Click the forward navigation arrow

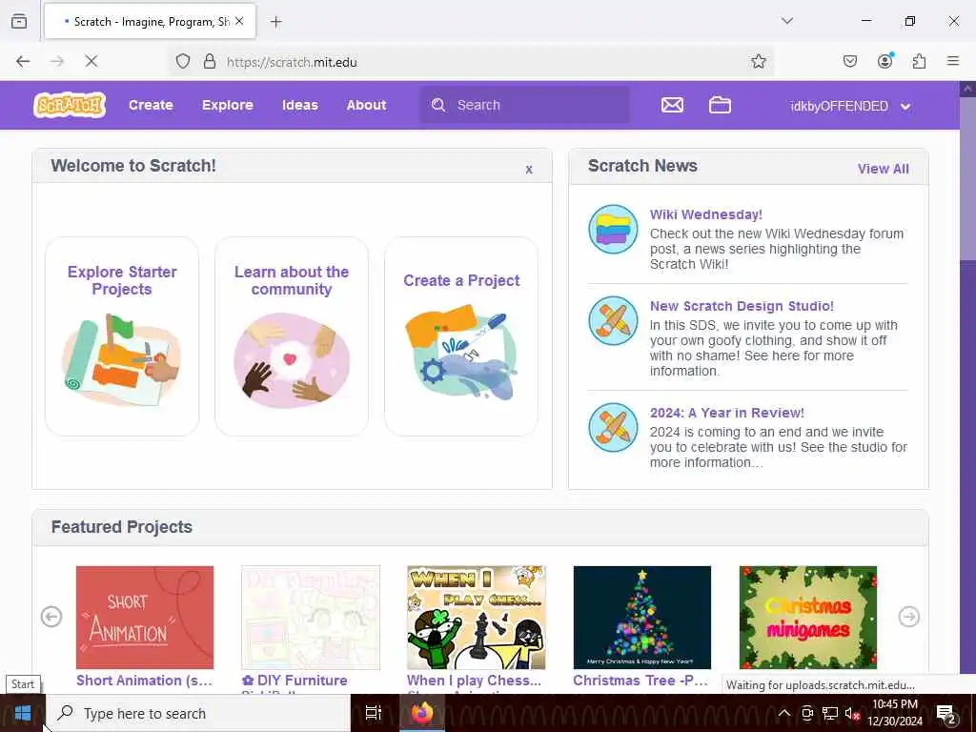click(x=57, y=61)
